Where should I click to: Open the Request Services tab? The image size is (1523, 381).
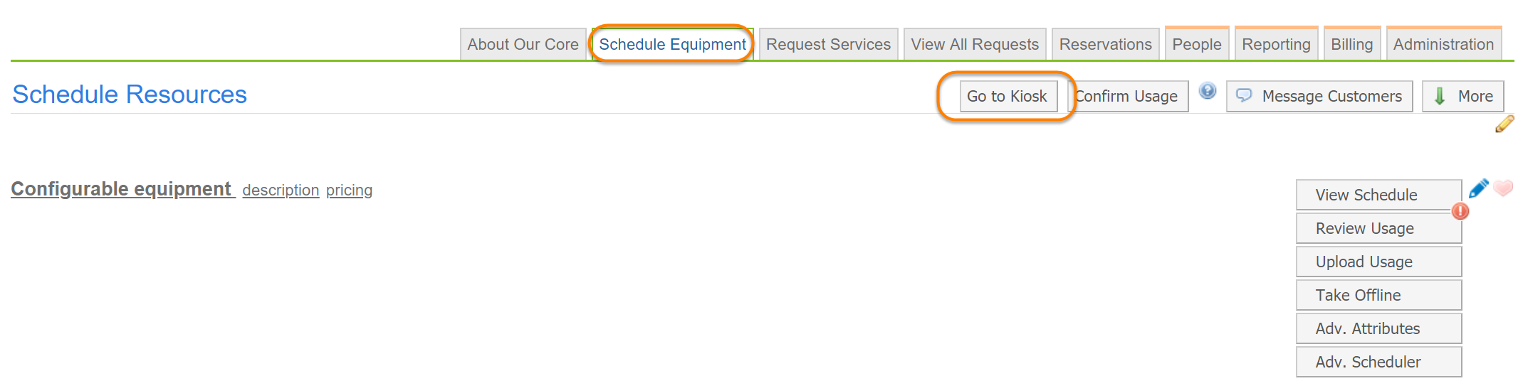pyautogui.click(x=828, y=44)
